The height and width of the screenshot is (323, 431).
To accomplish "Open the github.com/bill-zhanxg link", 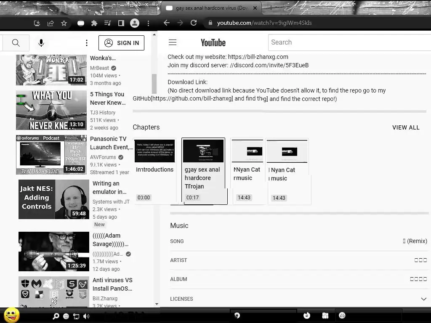I will pyautogui.click(x=192, y=98).
